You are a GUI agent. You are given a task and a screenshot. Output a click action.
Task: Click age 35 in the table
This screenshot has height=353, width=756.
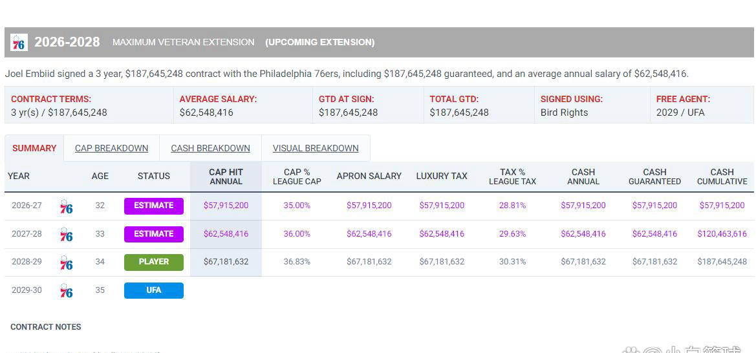100,290
